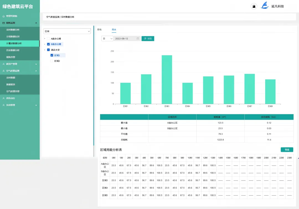Open the calendar icon in date field
Viewport: 299px width, 209px height.
click(x=138, y=38)
